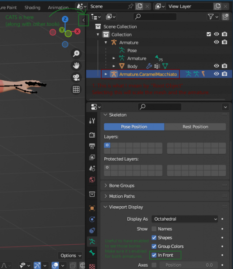Enable first armature layer button
This screenshot has height=269, width=233.
click(107, 145)
